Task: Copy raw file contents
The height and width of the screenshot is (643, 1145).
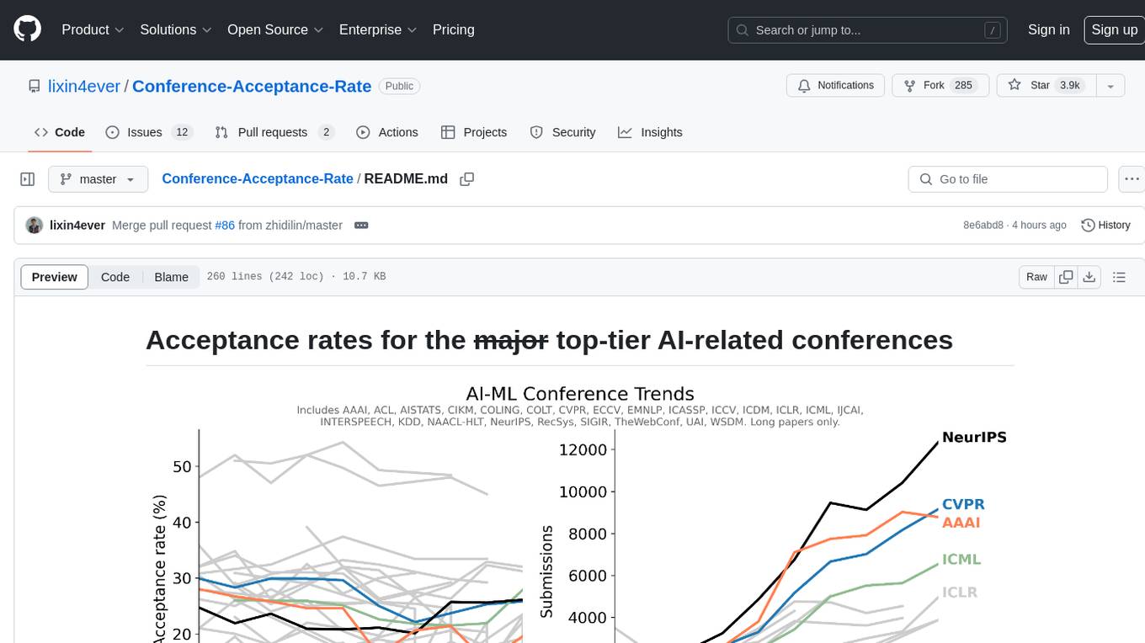Action: tap(1066, 277)
